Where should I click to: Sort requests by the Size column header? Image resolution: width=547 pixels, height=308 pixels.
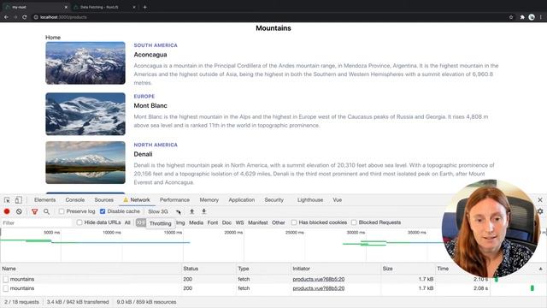click(x=408, y=269)
